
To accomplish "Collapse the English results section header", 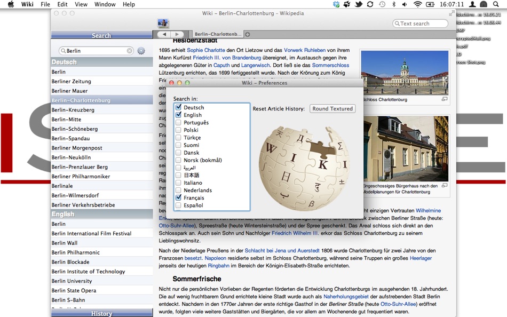I will pyautogui.click(x=102, y=214).
